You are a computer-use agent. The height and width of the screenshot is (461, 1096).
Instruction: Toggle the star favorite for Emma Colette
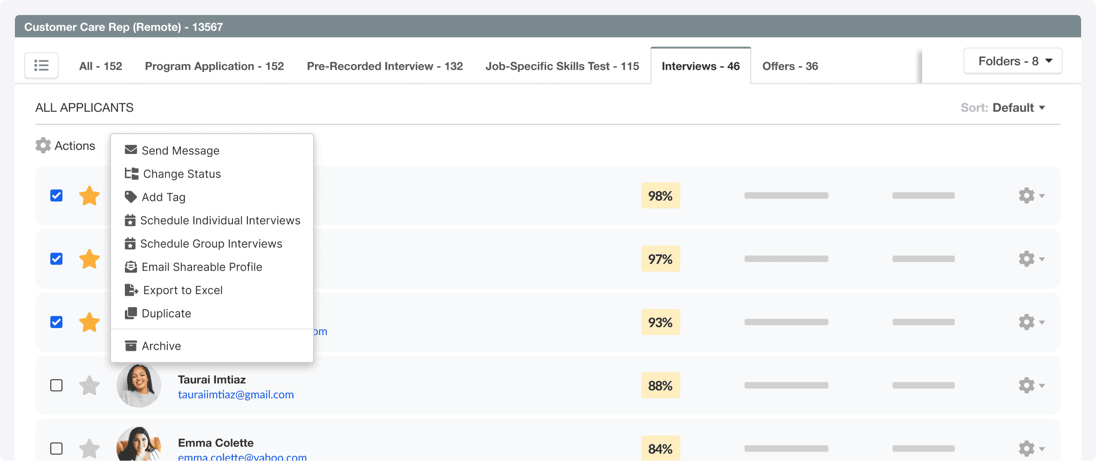coord(89,448)
